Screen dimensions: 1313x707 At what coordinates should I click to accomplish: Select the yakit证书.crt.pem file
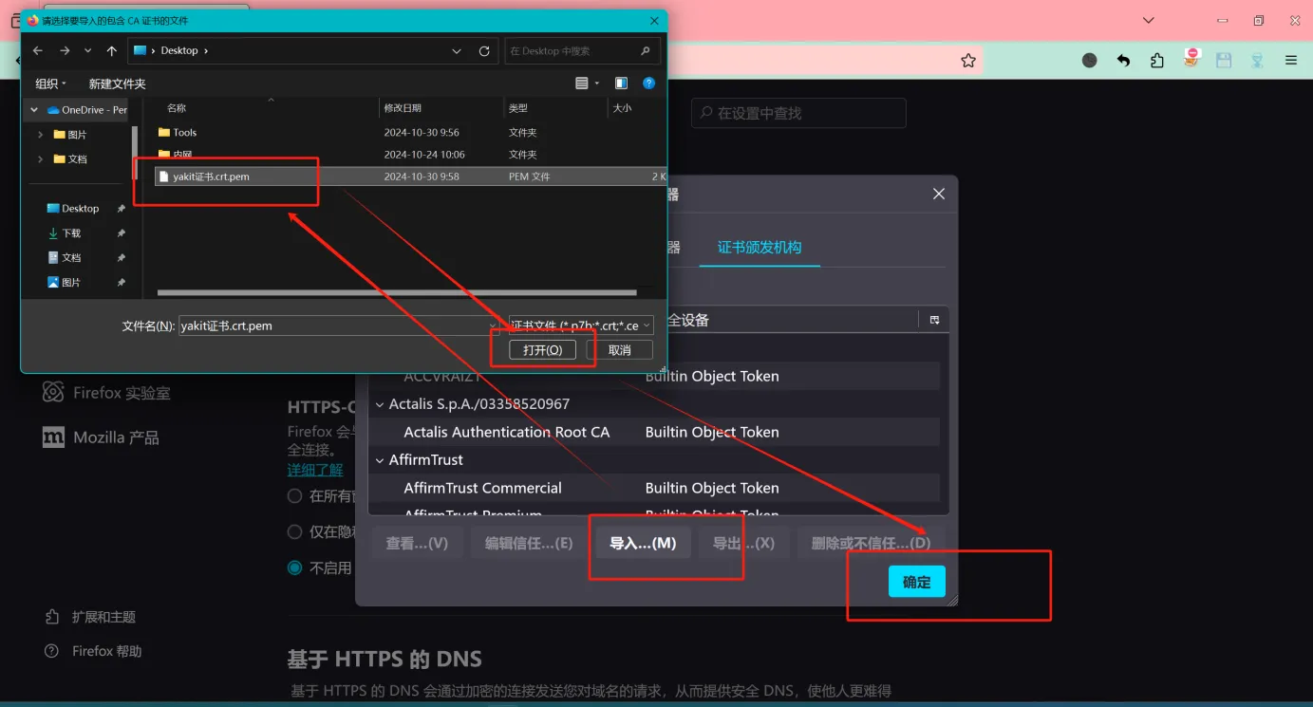pyautogui.click(x=410, y=177)
